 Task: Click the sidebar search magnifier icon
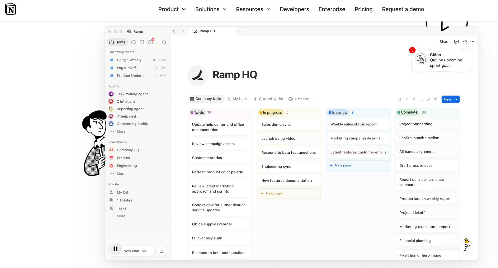click(x=164, y=42)
